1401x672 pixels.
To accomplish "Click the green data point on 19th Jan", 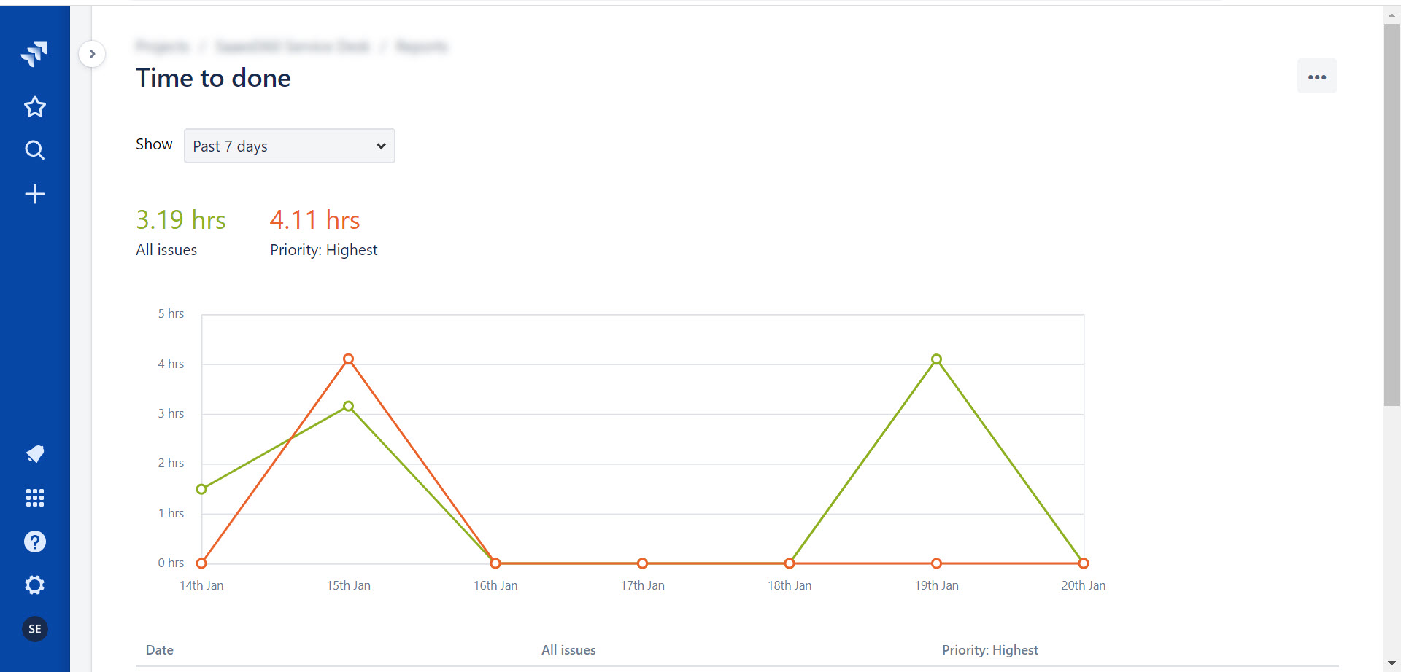I will (936, 359).
